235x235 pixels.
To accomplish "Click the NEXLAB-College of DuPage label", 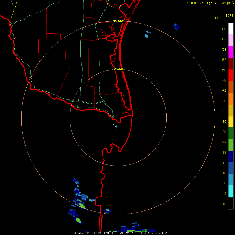I will [208, 3].
